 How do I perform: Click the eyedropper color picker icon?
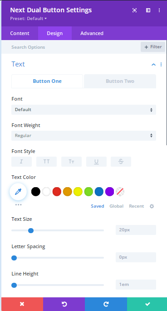coord(18,192)
